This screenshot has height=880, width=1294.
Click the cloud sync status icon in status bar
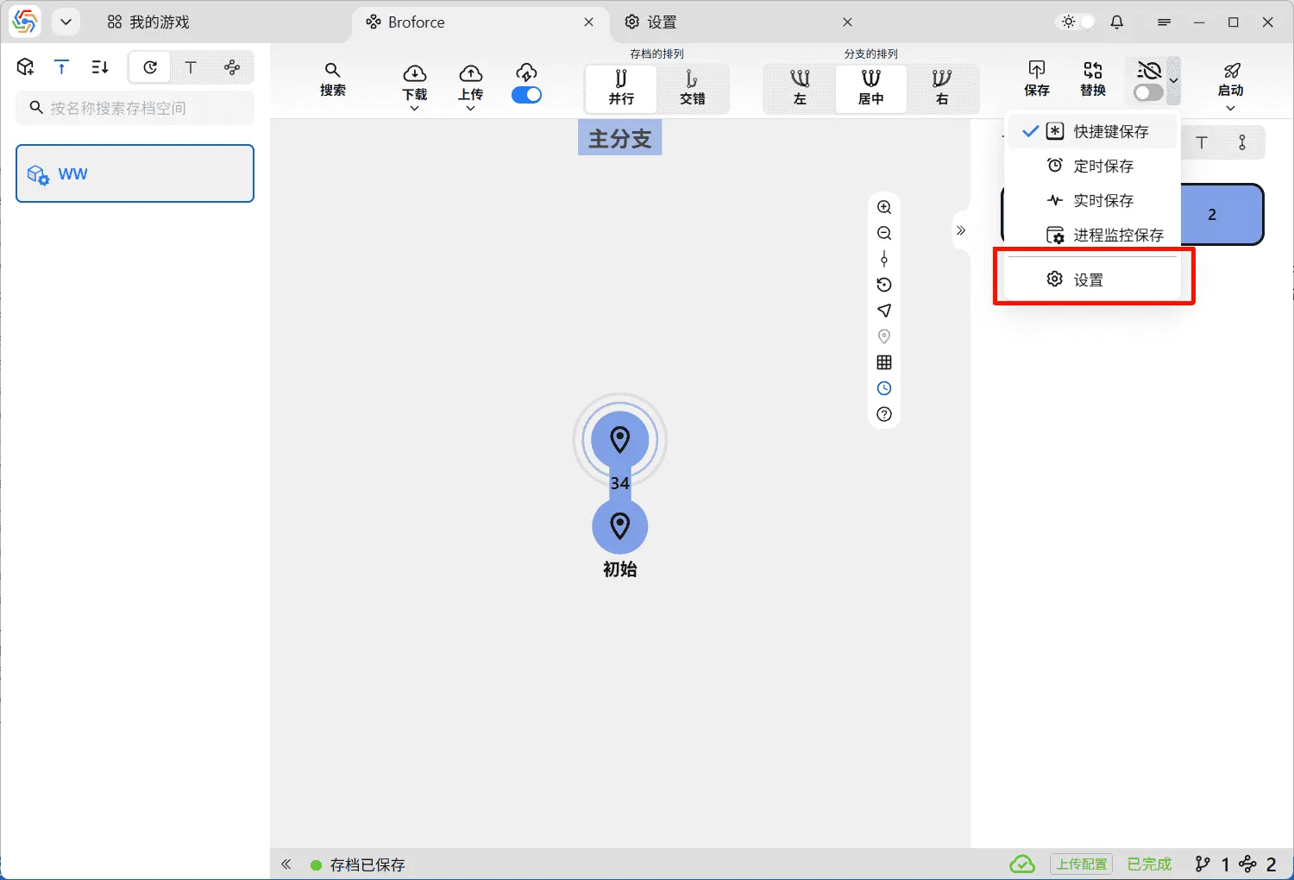(x=1022, y=864)
